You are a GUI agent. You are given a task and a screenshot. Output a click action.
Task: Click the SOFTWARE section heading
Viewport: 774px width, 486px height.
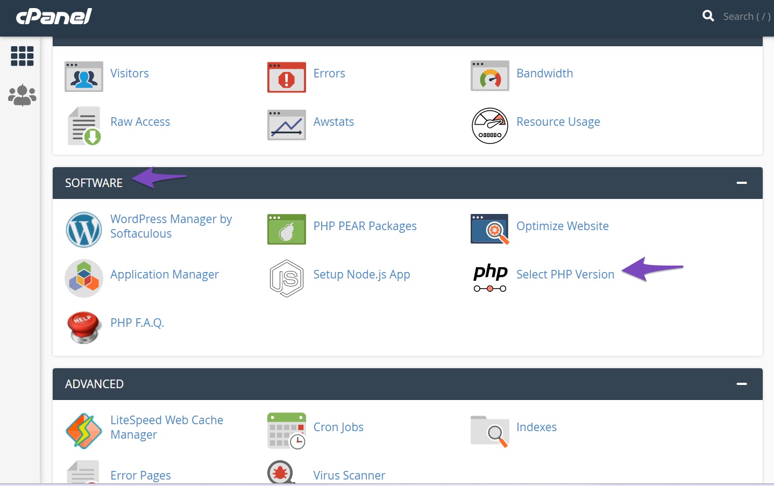click(94, 183)
